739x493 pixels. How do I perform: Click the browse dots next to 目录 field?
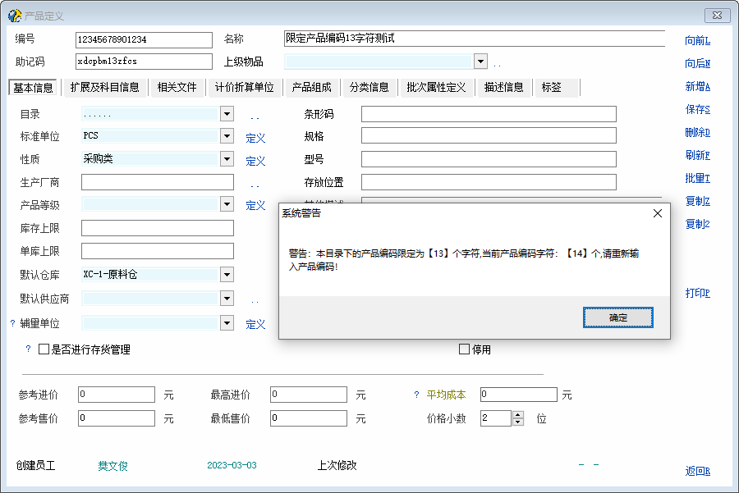coord(255,116)
